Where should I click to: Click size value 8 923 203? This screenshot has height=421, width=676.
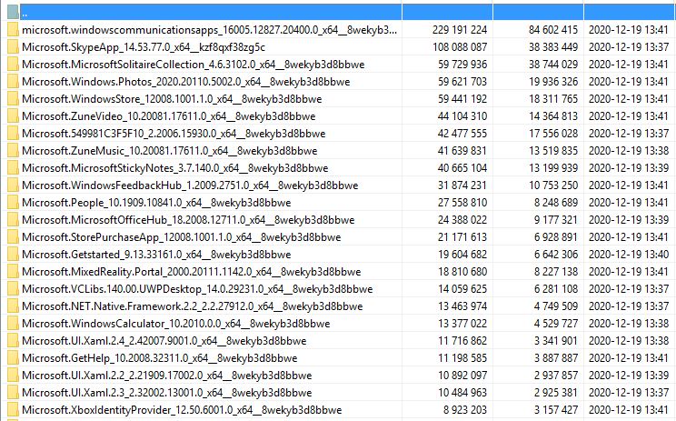(465, 410)
